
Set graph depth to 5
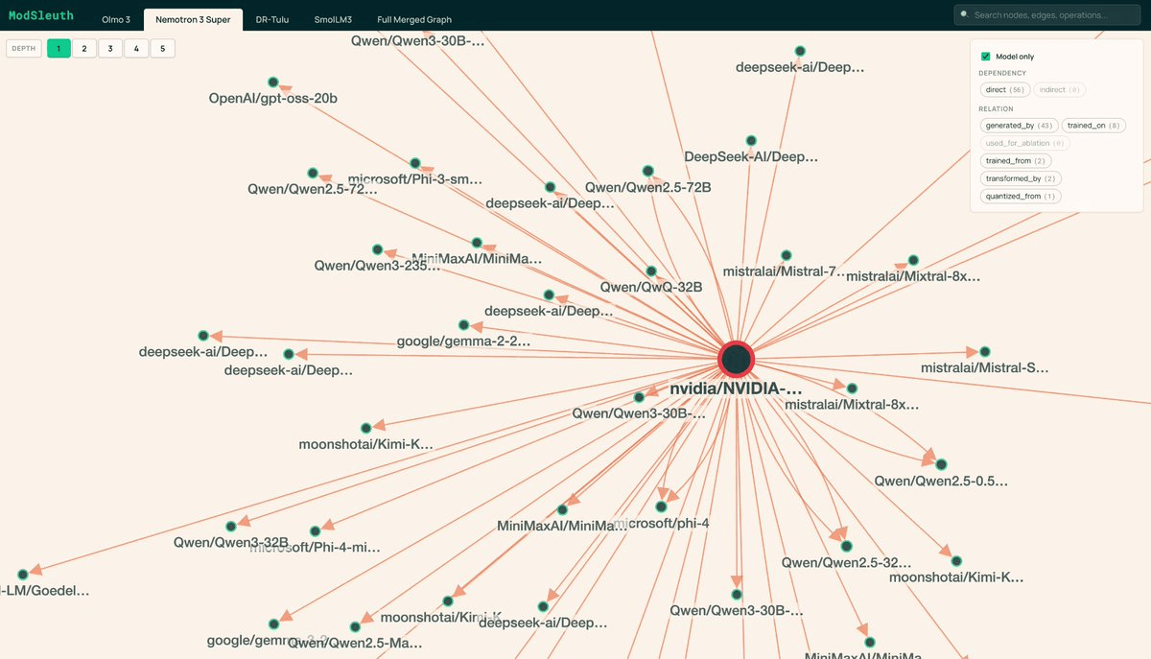[x=162, y=48]
